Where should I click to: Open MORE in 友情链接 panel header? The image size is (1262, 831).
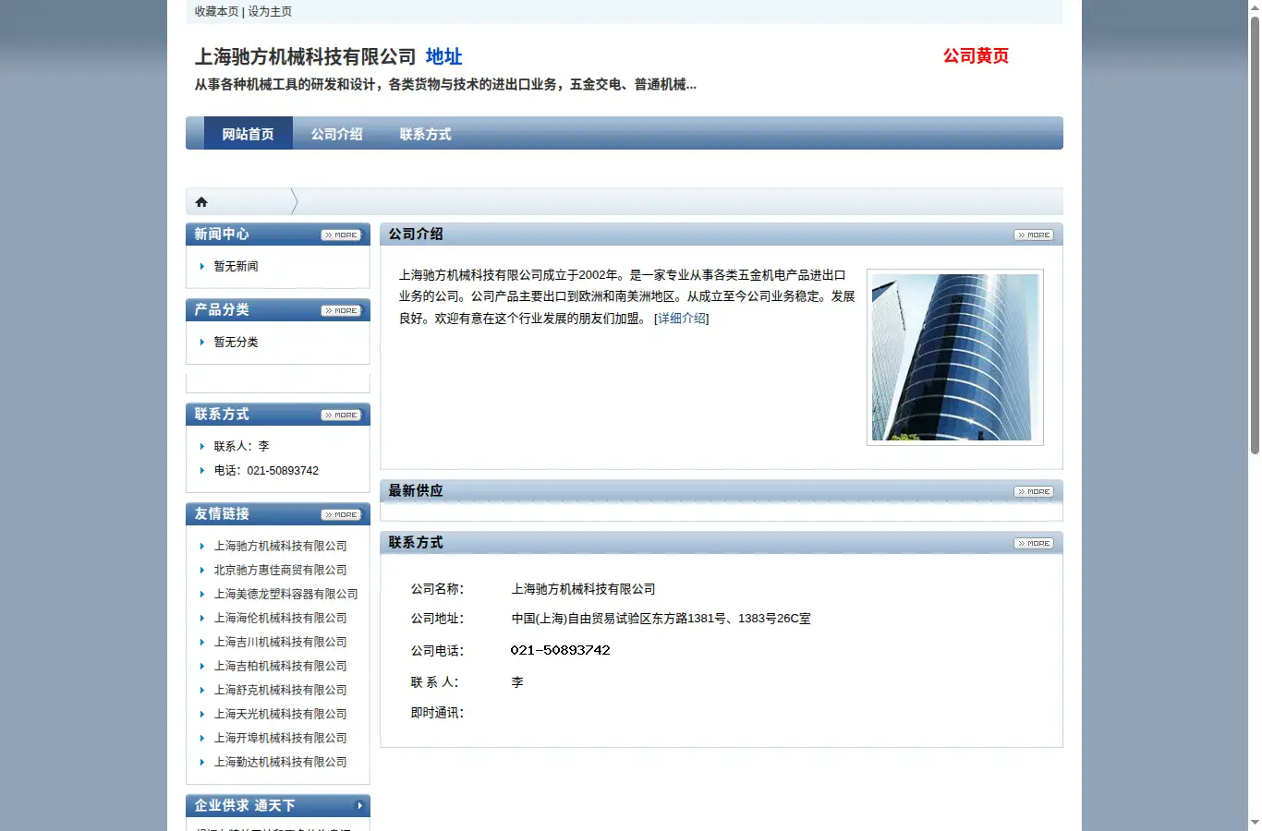(x=341, y=515)
